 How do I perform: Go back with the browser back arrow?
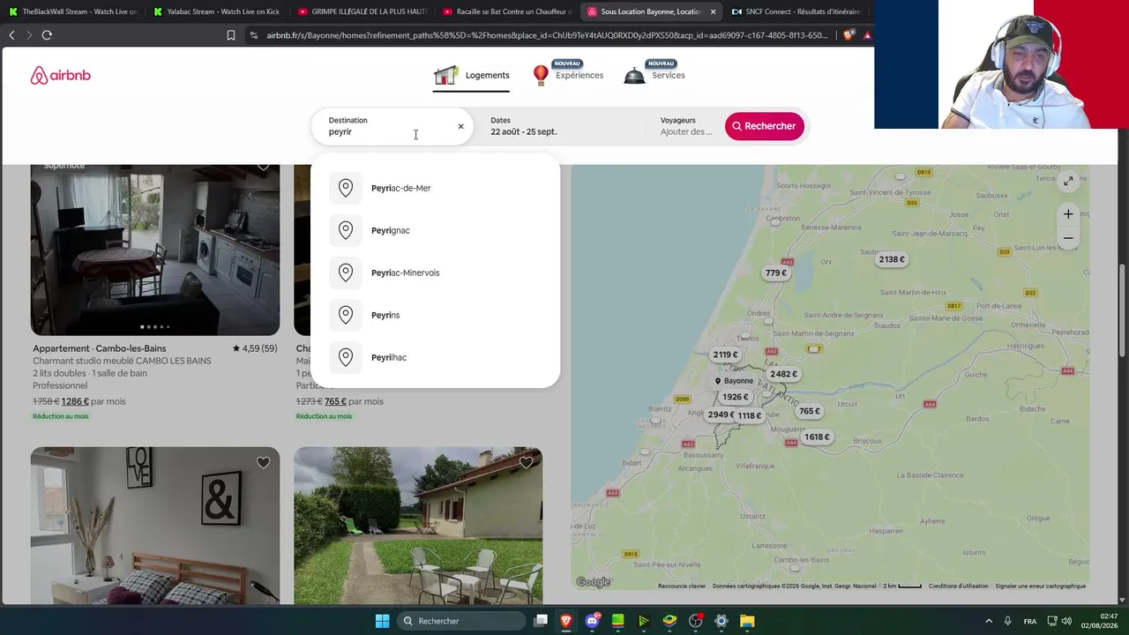tap(11, 35)
